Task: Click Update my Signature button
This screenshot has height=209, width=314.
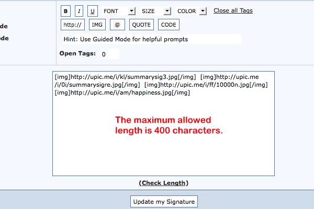Action: click(164, 202)
